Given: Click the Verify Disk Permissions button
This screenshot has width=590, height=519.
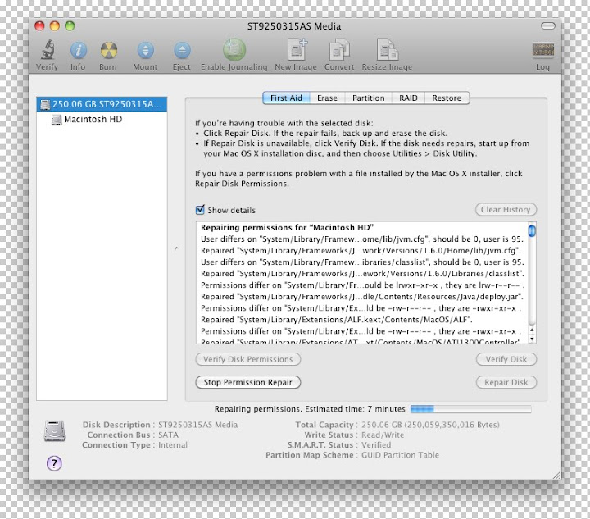Looking at the screenshot, I should click(248, 359).
